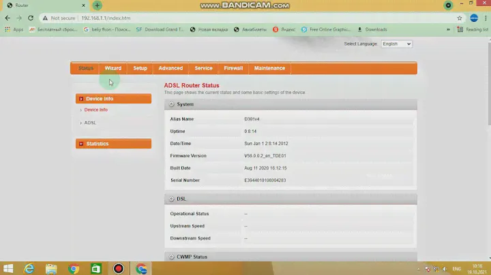Open the Firewall menu tab
This screenshot has height=275, width=491.
click(x=233, y=68)
